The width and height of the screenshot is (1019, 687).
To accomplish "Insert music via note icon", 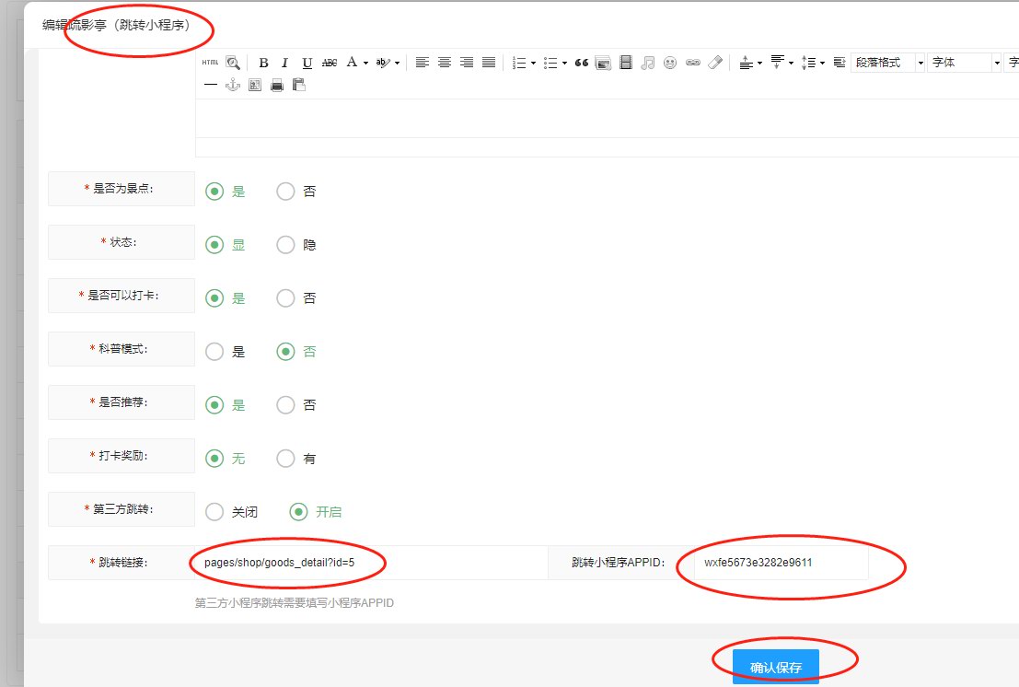I will [647, 63].
